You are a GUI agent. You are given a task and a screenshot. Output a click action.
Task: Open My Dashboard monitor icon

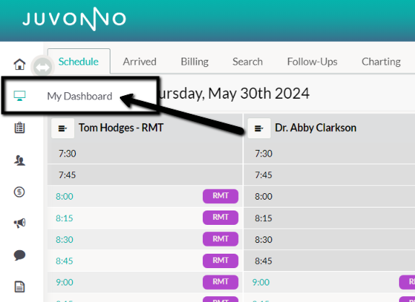click(19, 96)
